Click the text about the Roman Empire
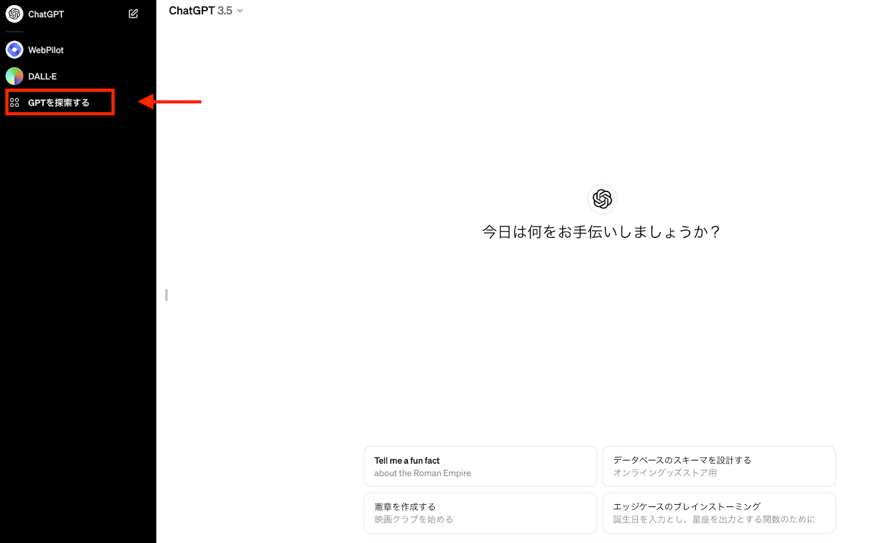Viewport: 887px width, 543px height. point(422,473)
